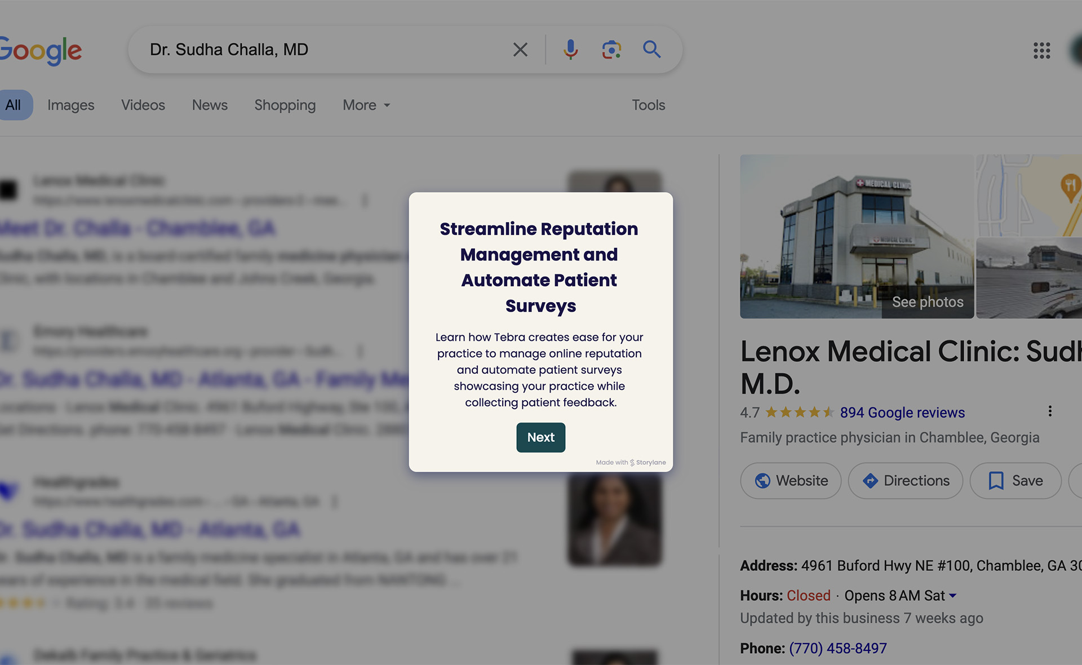Open the map thumbnail in clinic panel
Viewport: 1082px width, 665px height.
coord(1029,196)
